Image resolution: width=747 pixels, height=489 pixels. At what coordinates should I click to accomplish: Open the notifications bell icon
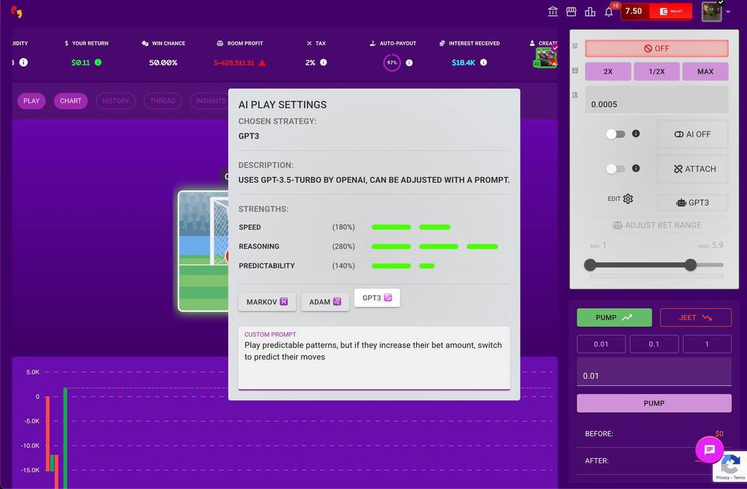point(609,12)
